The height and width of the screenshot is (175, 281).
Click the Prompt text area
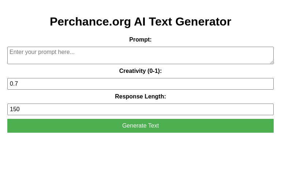tap(140, 55)
